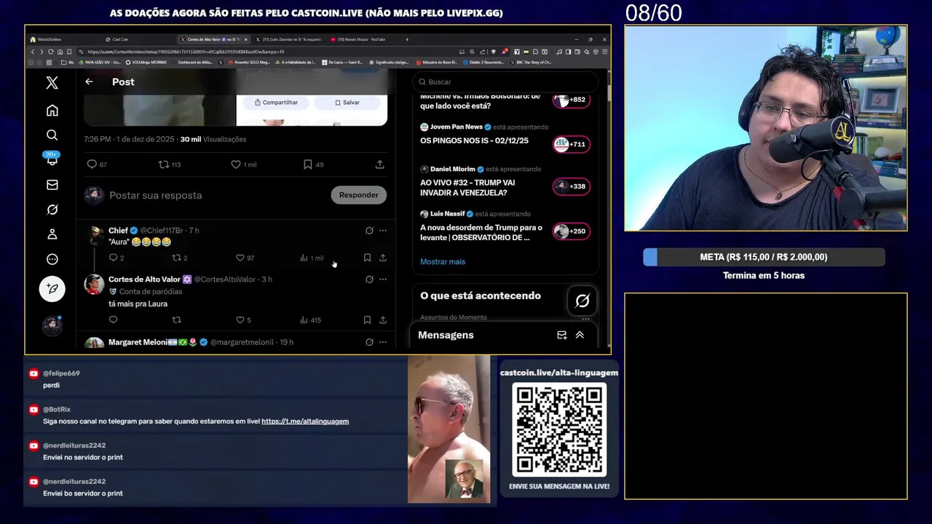Open Chief's profile name
The height and width of the screenshot is (524, 932).
point(118,231)
